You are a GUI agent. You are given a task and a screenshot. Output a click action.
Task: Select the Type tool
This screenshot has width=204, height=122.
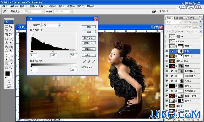pyautogui.click(x=11, y=55)
